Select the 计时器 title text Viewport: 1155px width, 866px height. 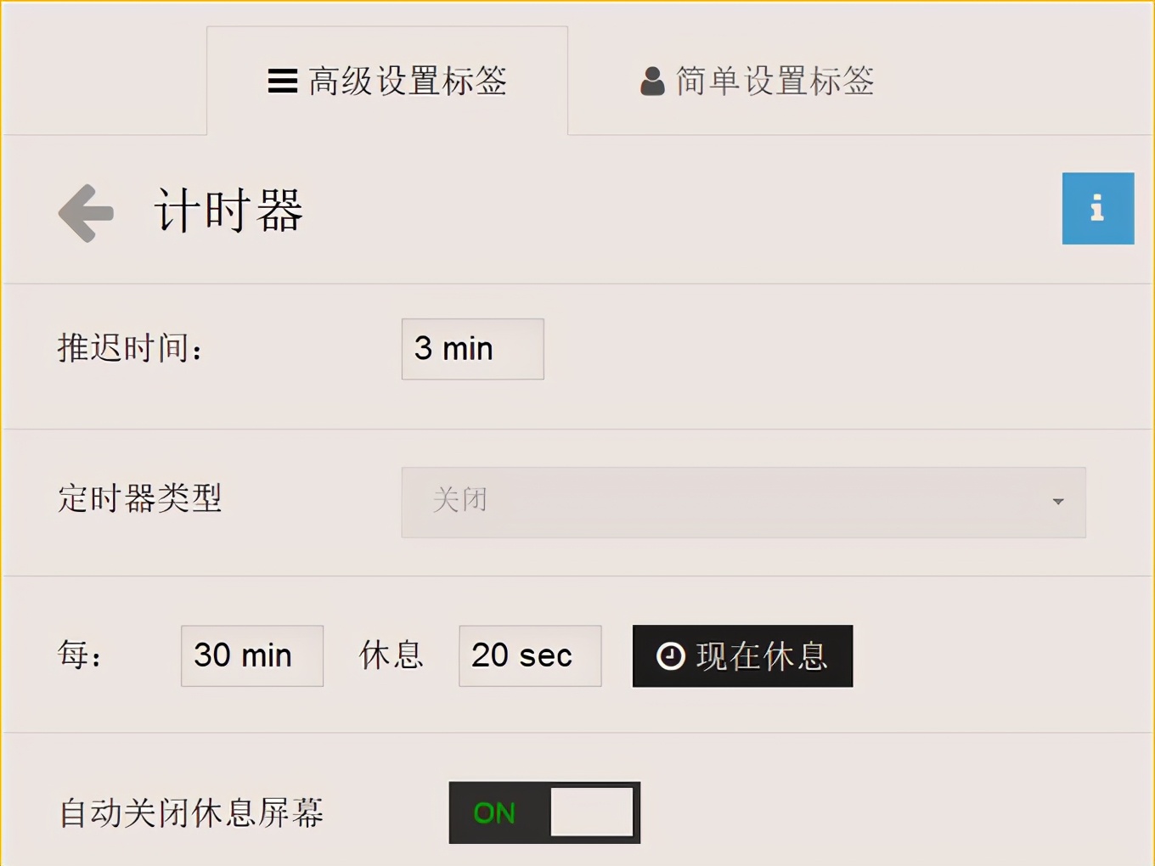(229, 211)
